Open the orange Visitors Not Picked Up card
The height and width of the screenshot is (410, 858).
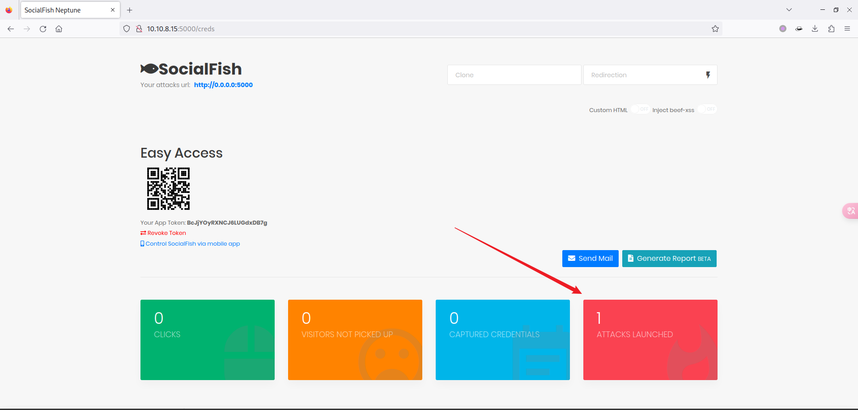click(x=355, y=340)
